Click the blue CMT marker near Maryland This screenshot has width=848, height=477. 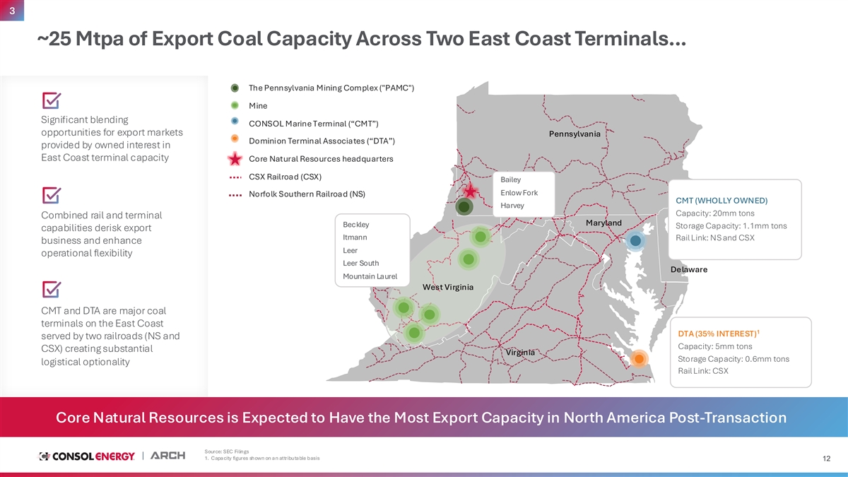pyautogui.click(x=636, y=240)
